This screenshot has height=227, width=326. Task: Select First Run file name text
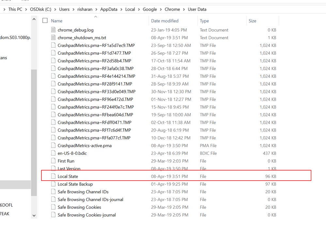66,161
